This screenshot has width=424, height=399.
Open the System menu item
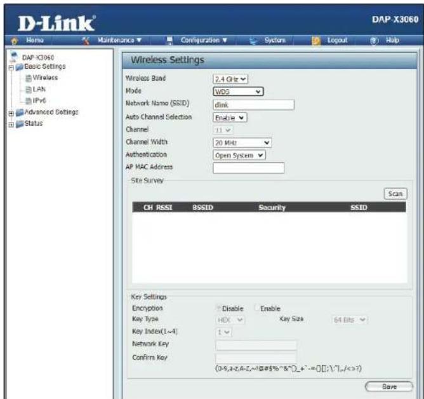click(275, 40)
